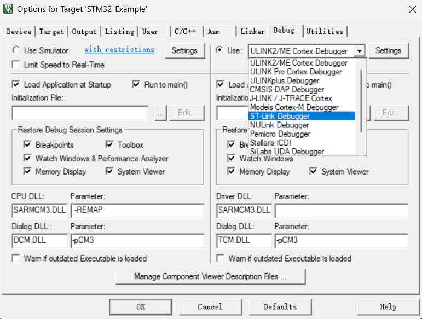Choose Pemicro Debugger option
The height and width of the screenshot is (319, 422).
(x=302, y=134)
